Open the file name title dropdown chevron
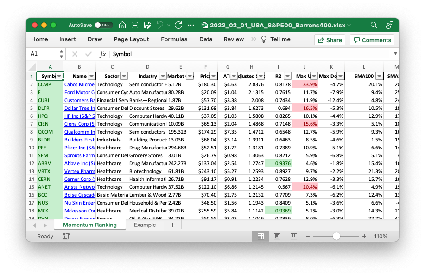 pyautogui.click(x=349, y=25)
